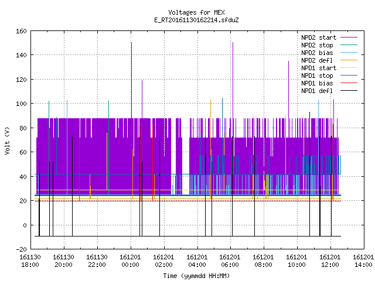The image size is (375, 281).
Task: Click the 150 V purple spike at 00:00
Action: click(x=131, y=80)
